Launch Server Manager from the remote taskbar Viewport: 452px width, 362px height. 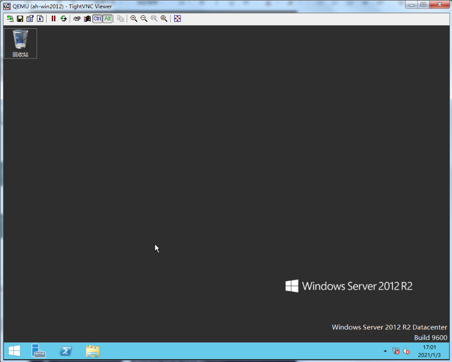coord(39,351)
